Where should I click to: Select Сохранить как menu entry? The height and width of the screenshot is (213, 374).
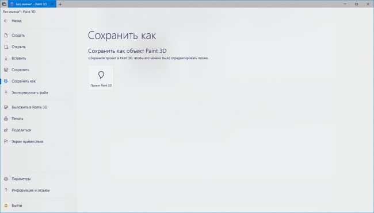click(x=24, y=81)
